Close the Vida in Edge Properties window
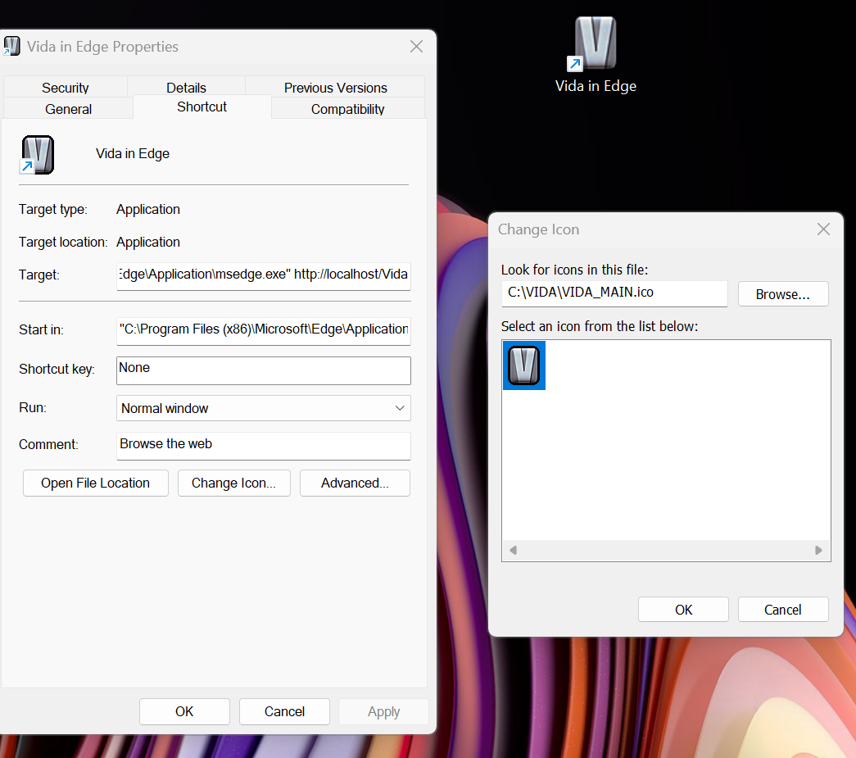The width and height of the screenshot is (856, 758). (417, 47)
